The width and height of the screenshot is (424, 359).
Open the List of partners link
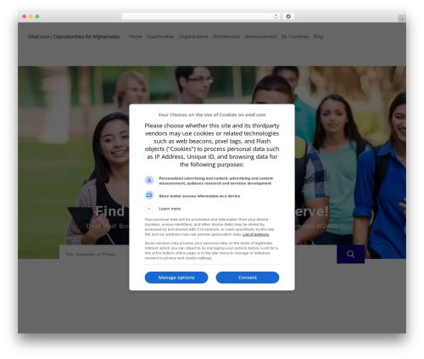point(256,234)
